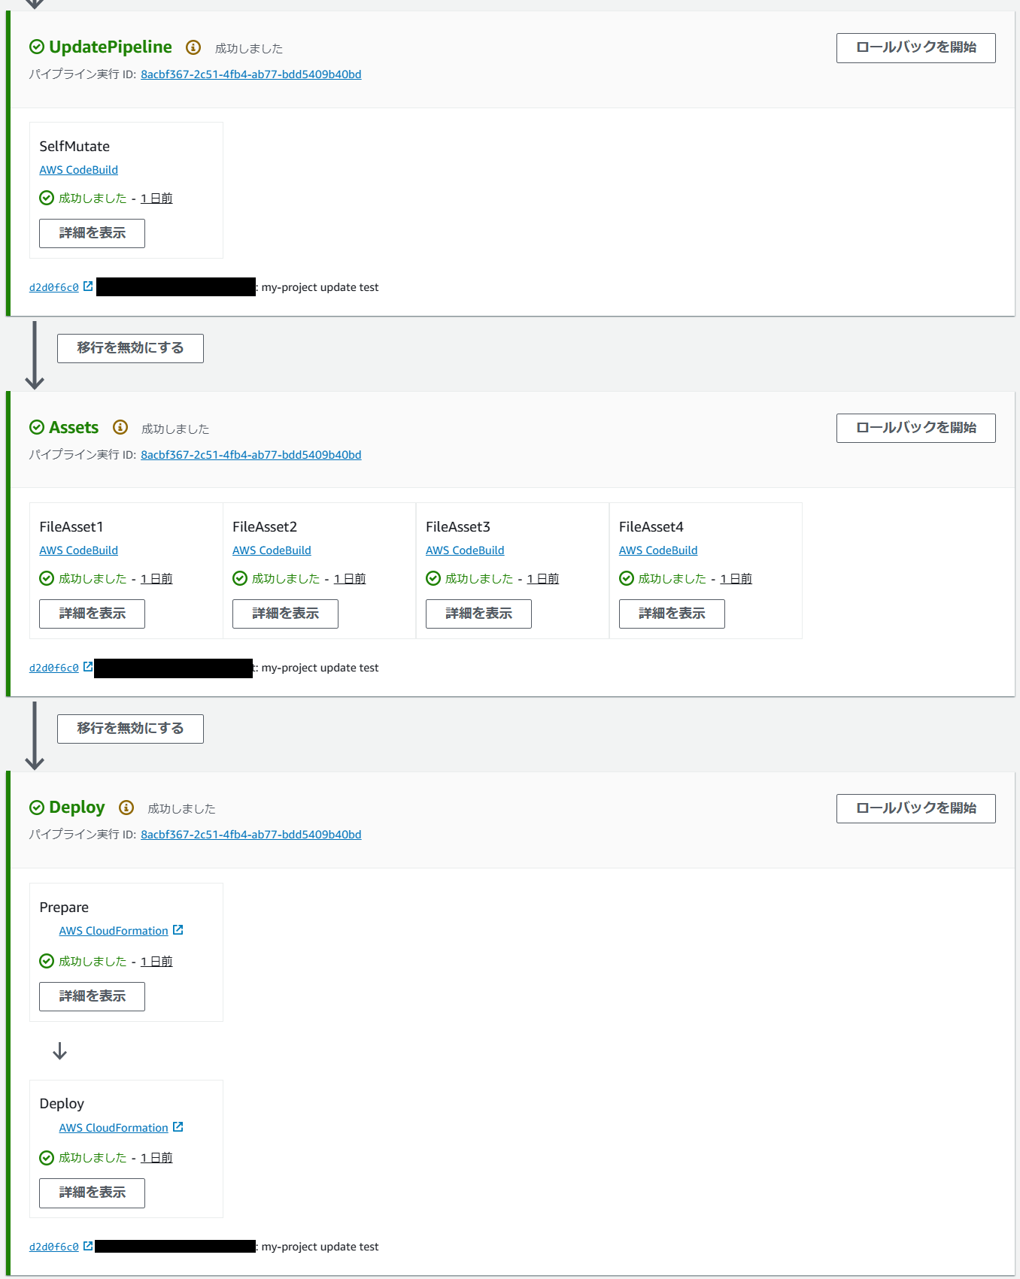Click success check icon in FileAsset4 card
This screenshot has width=1020, height=1279.
[x=627, y=578]
